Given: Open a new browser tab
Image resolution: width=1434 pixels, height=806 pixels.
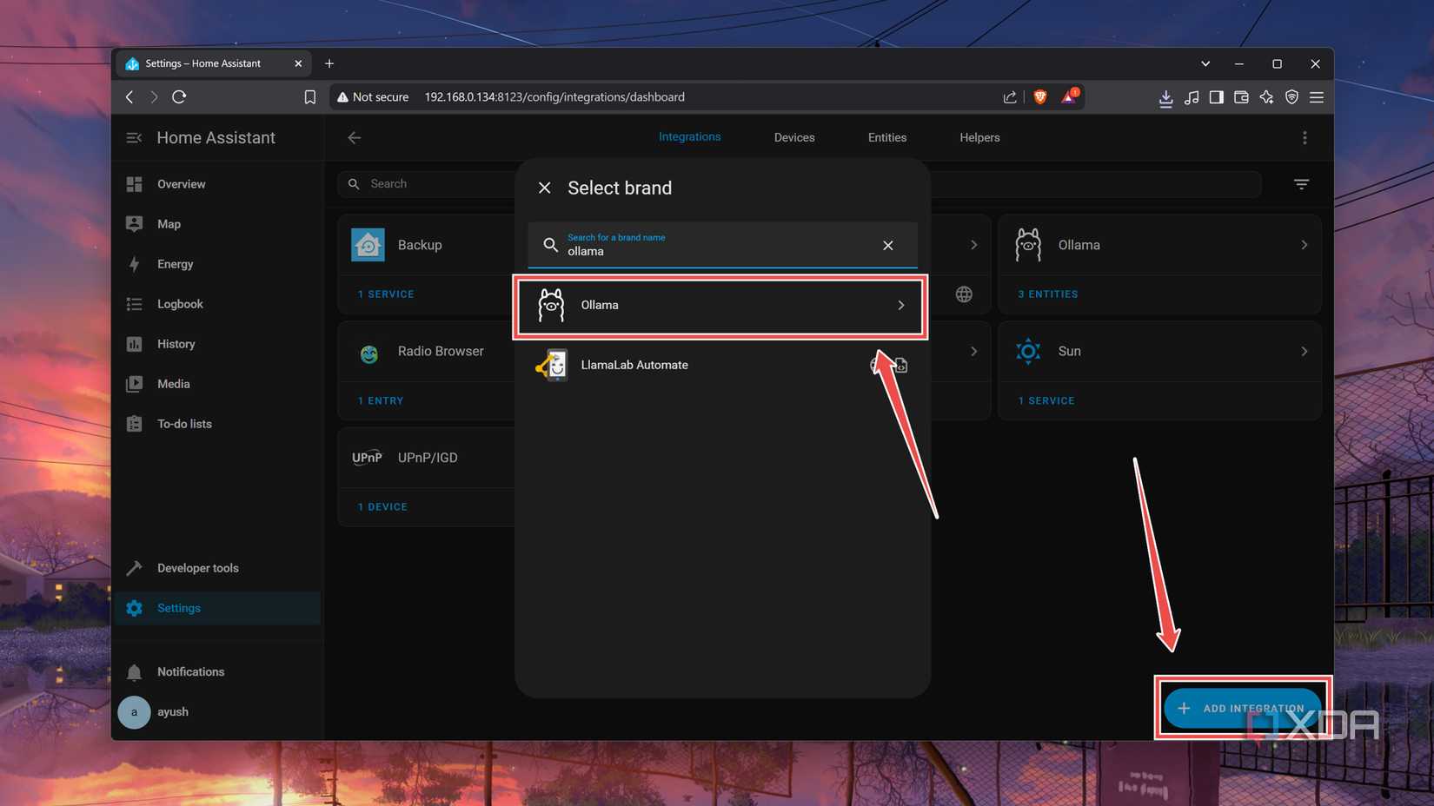Looking at the screenshot, I should click(x=329, y=63).
